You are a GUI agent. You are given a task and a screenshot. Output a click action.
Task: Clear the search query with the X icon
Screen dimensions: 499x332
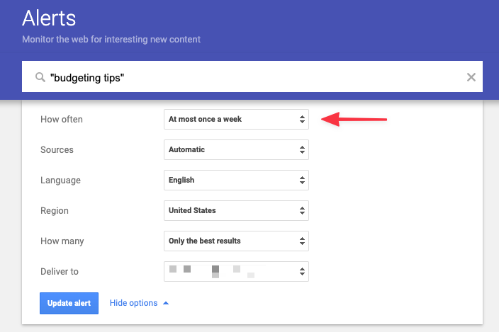pyautogui.click(x=471, y=77)
